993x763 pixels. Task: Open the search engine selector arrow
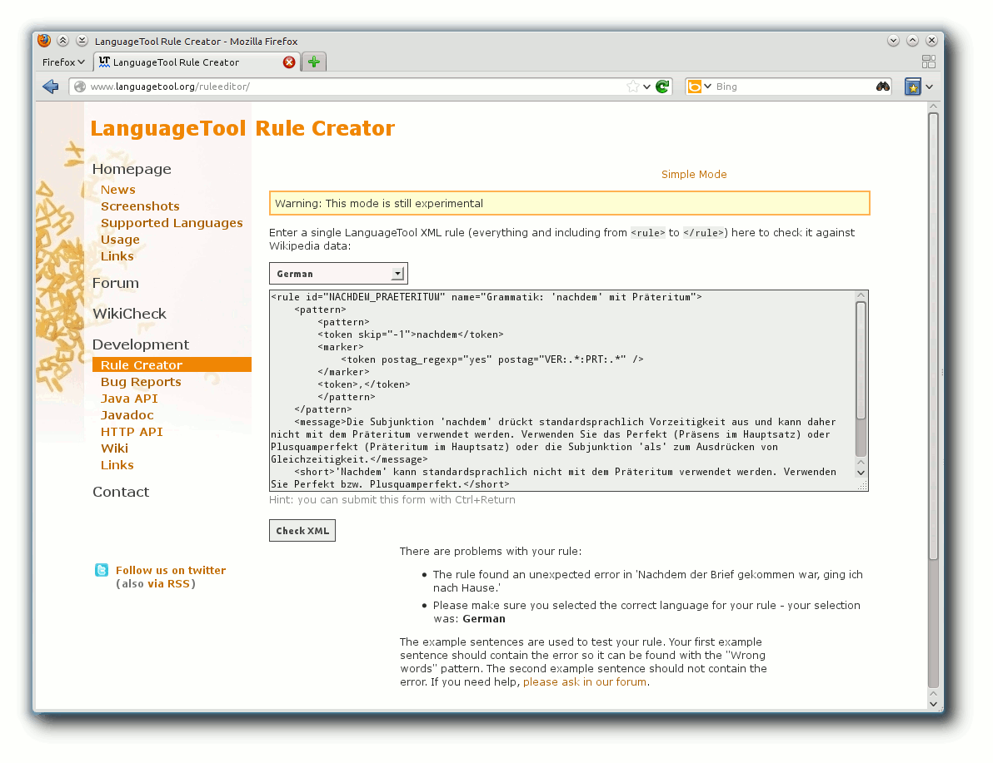click(707, 87)
